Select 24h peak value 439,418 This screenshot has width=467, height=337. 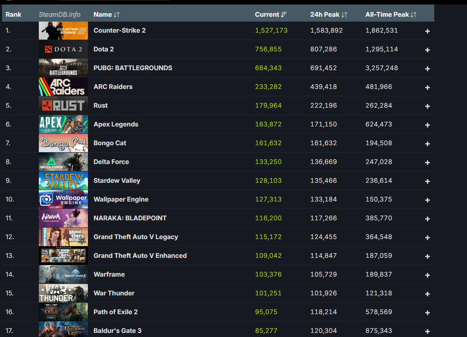coord(323,86)
